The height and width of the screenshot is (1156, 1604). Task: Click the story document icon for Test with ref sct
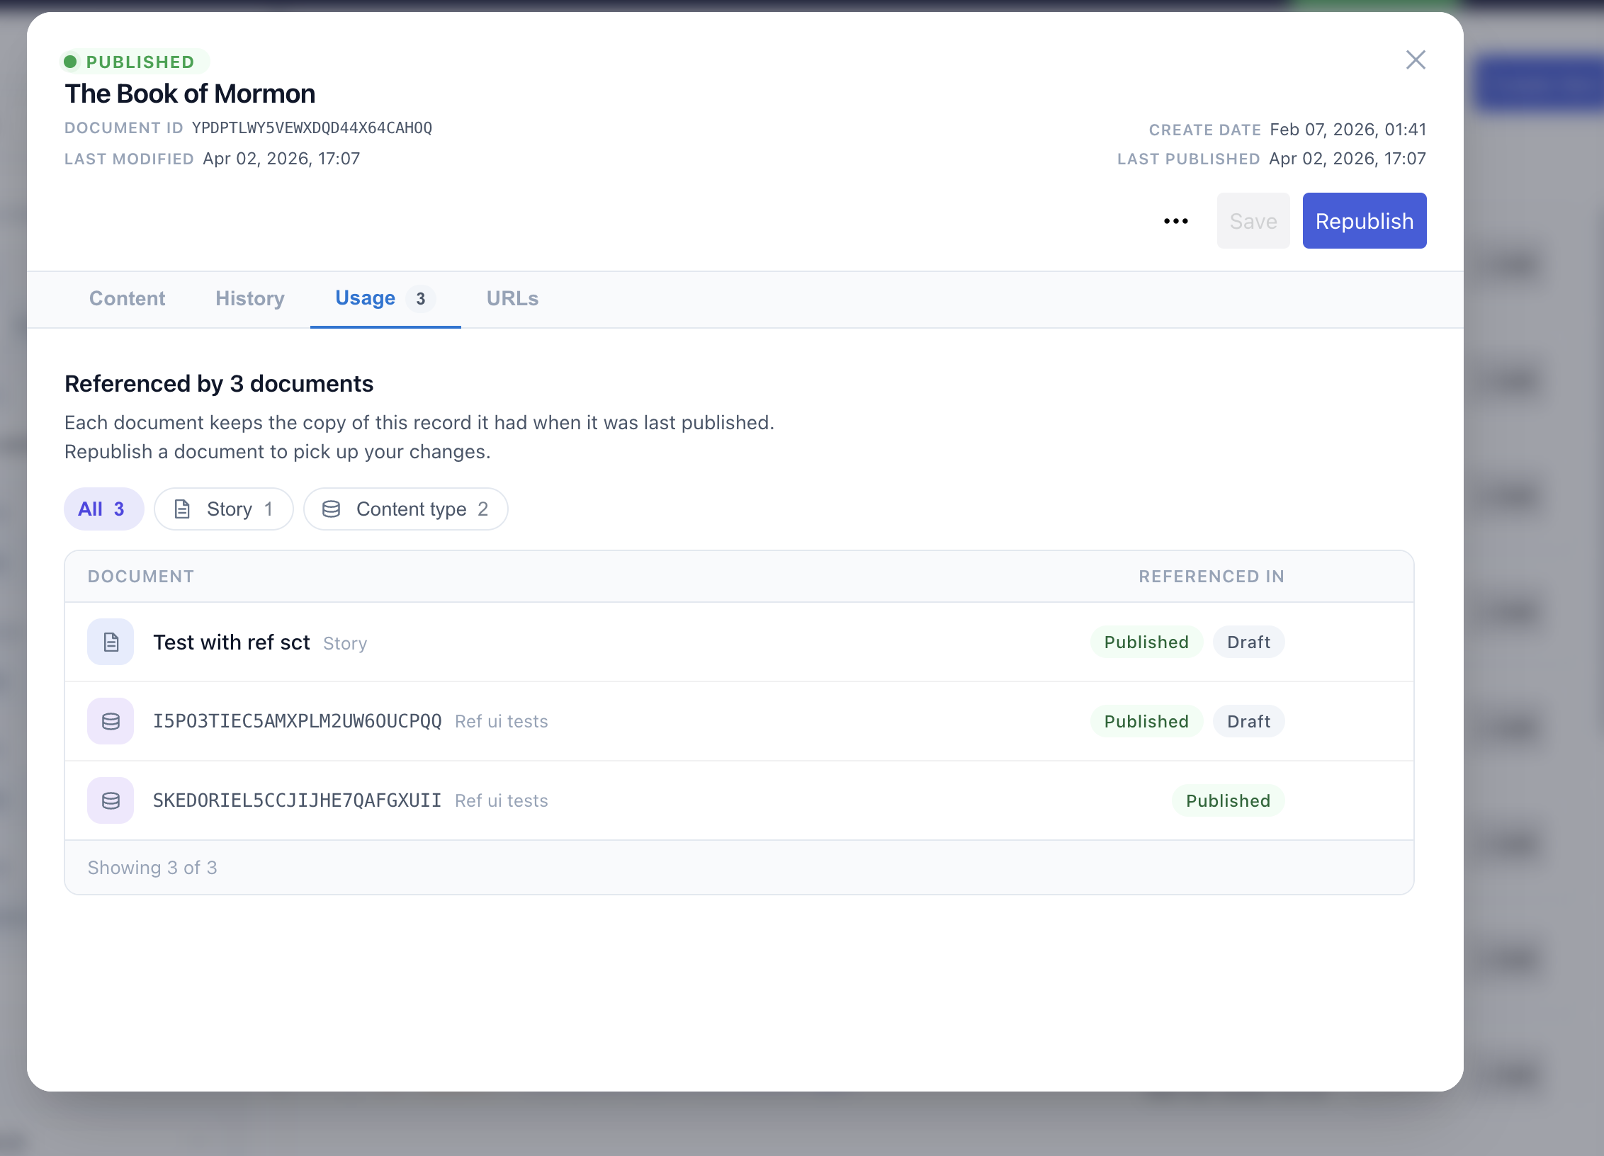click(111, 642)
